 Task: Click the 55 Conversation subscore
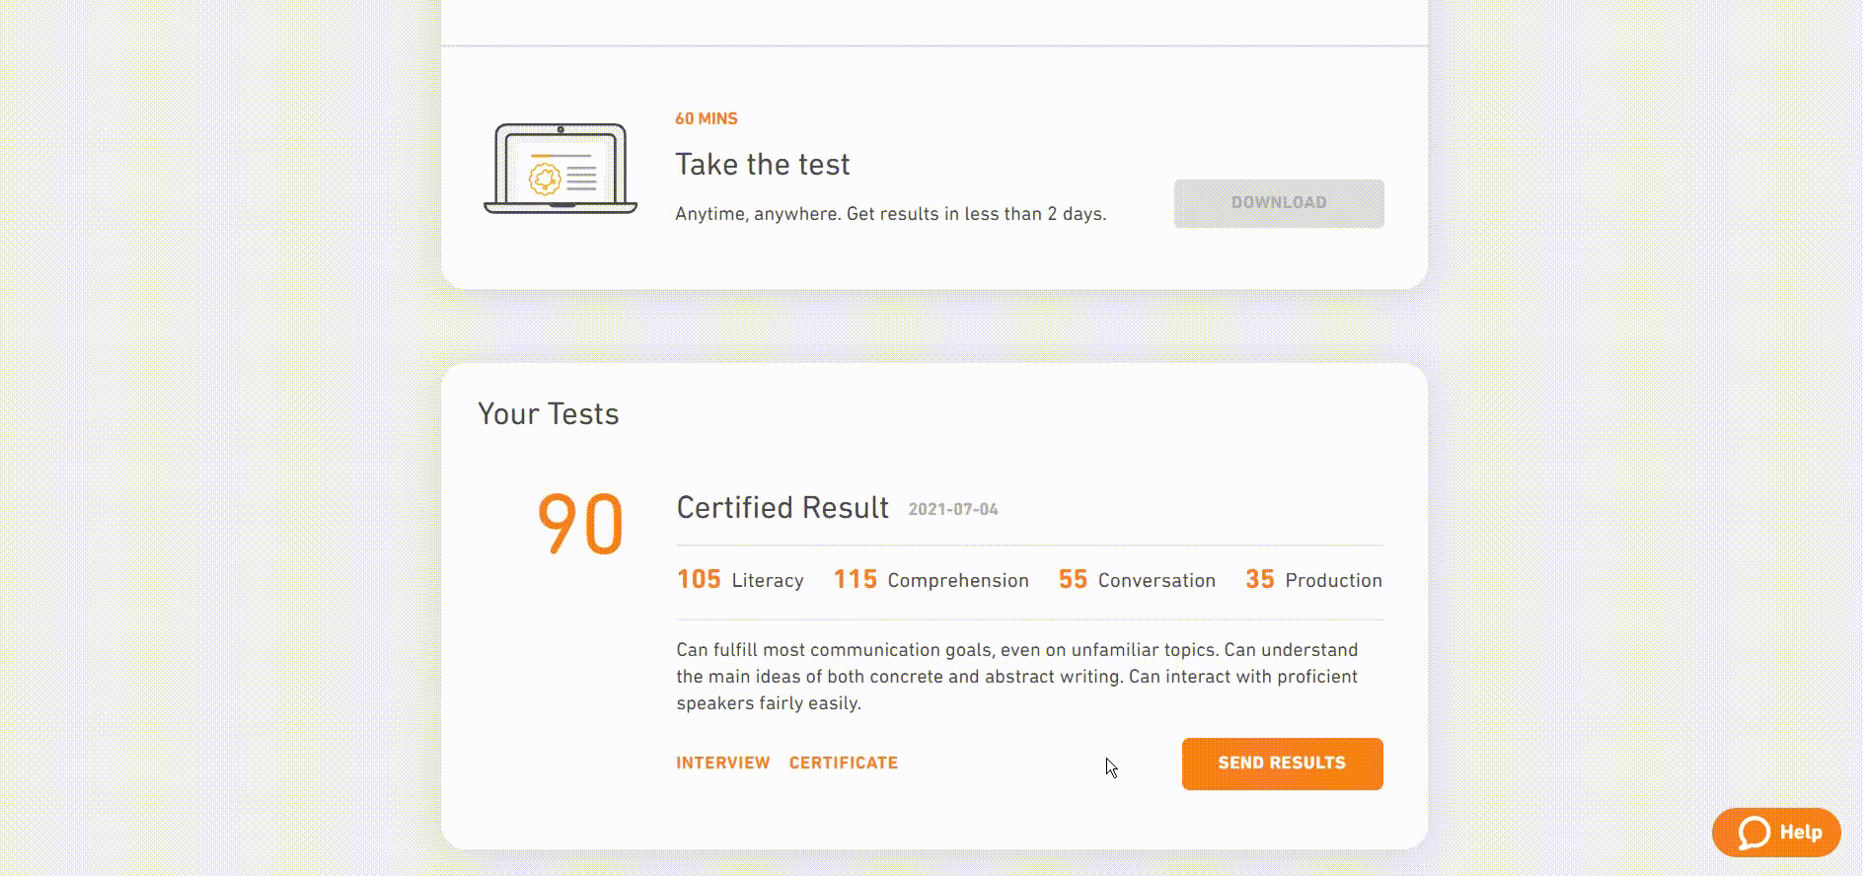pyautogui.click(x=1137, y=580)
